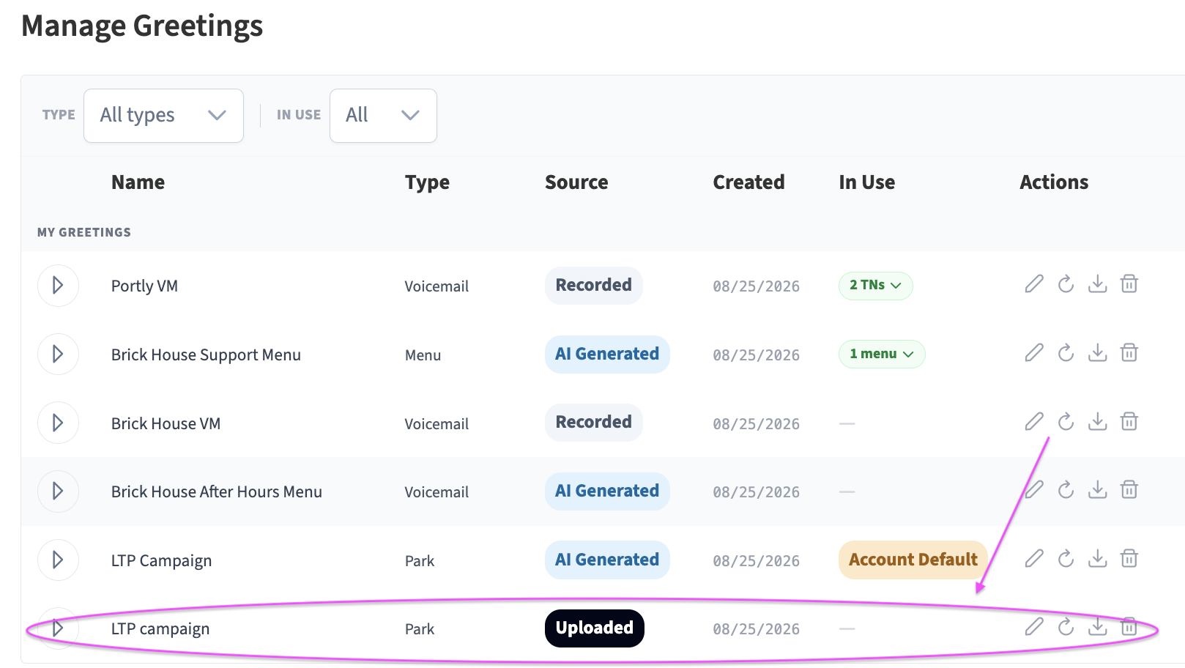Play the Portly VM greeting
The image size is (1185, 668).
(58, 286)
